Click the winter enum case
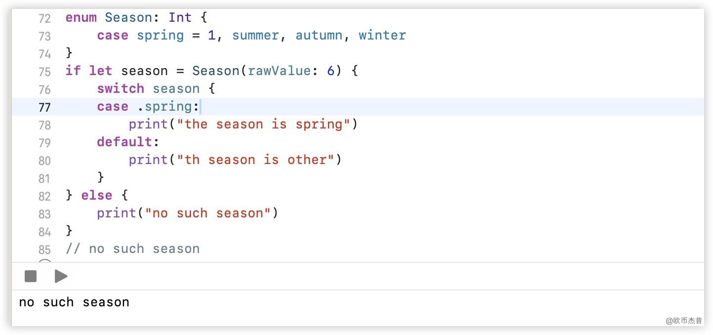 382,36
